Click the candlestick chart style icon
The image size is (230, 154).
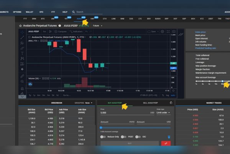point(50,31)
